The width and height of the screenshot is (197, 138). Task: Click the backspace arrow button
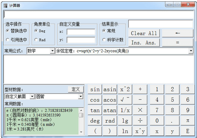177,33
